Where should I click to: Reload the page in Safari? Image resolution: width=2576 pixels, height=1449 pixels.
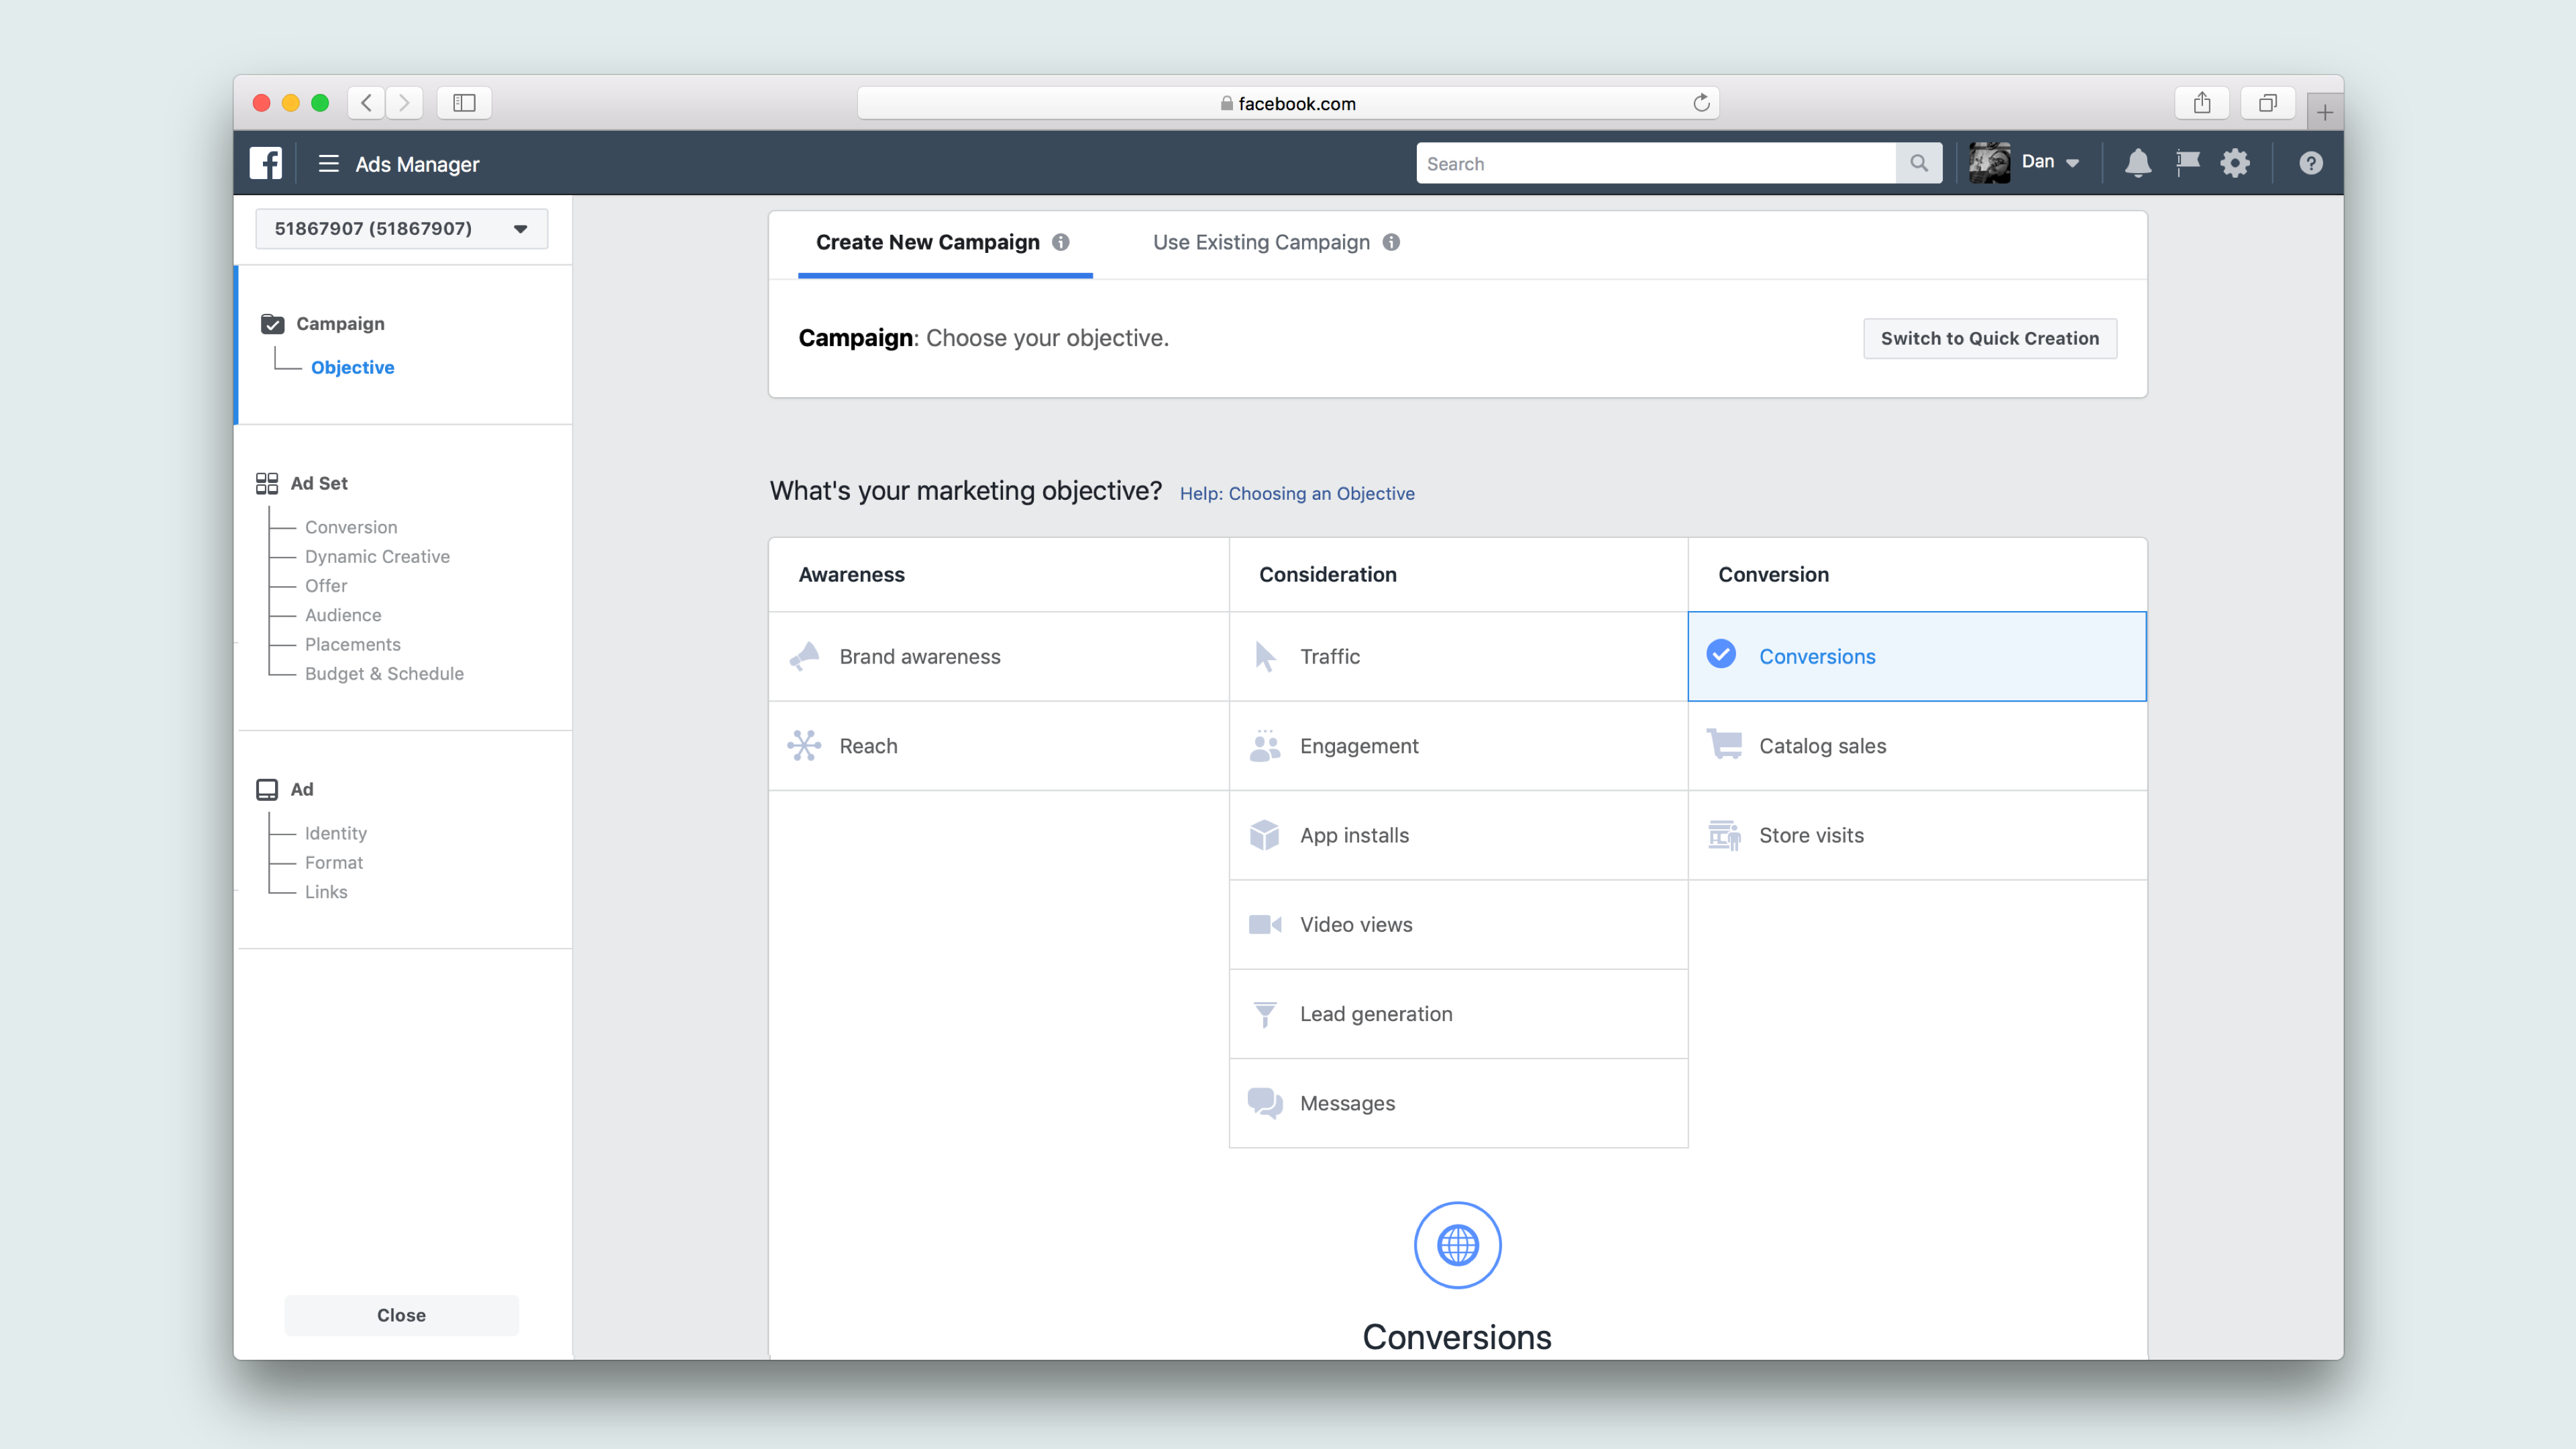tap(1701, 102)
